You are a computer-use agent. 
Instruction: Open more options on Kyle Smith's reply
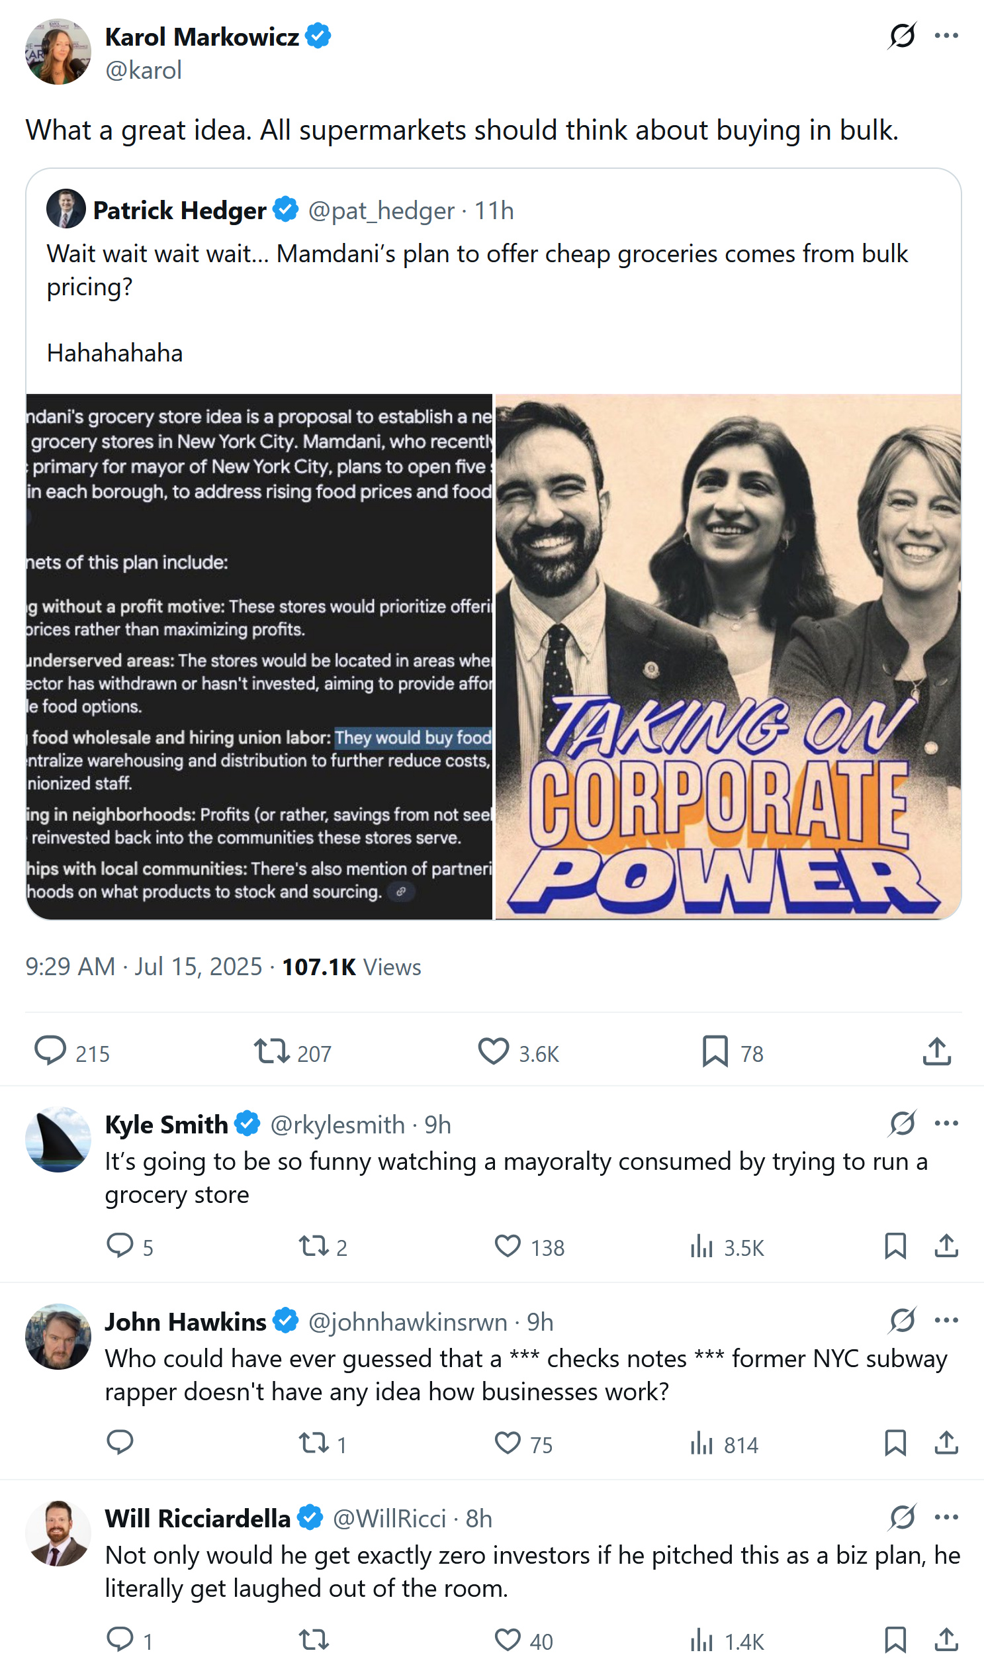click(946, 1123)
